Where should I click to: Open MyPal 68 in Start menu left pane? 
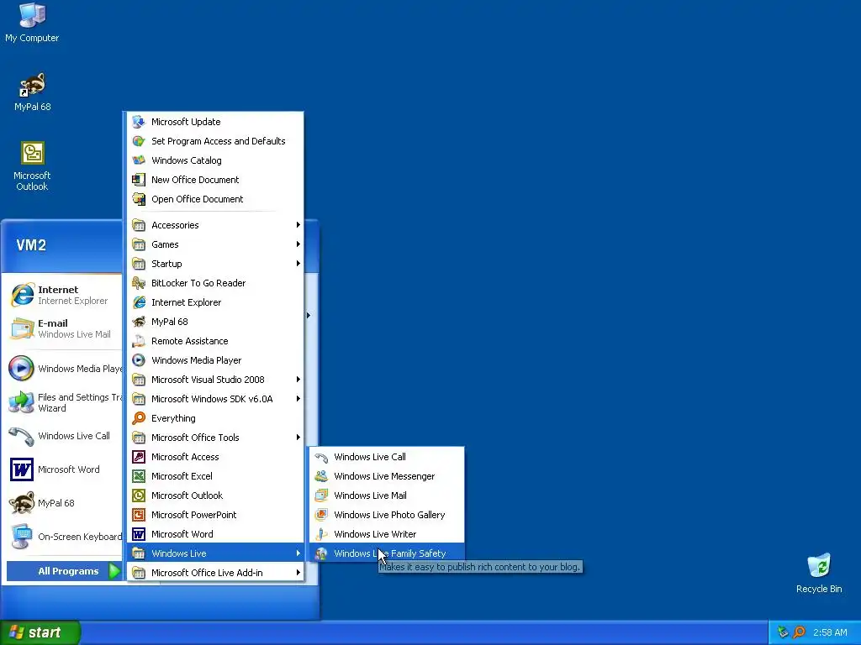click(64, 503)
